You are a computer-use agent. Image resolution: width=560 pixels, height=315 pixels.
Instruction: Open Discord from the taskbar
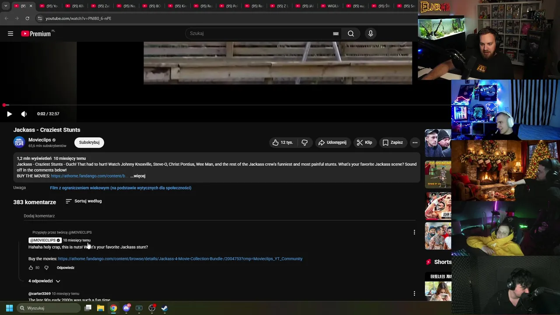(126, 308)
